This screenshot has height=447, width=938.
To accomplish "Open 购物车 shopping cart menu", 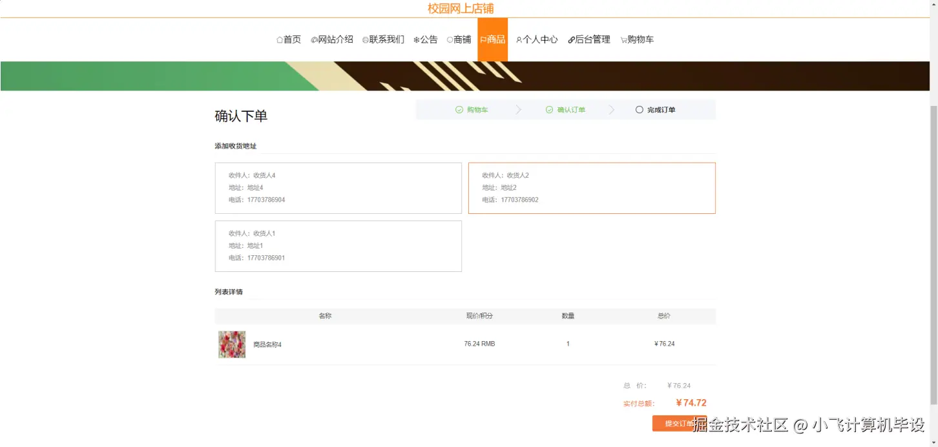I will 637,39.
